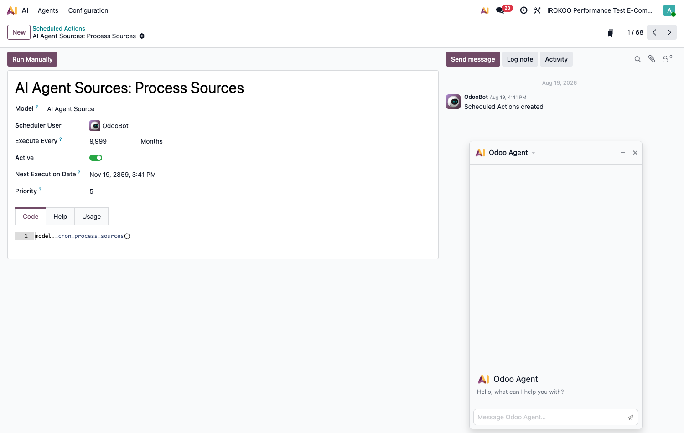This screenshot has width=684, height=433.
Task: Click the Run Manually button
Action: tap(32, 59)
